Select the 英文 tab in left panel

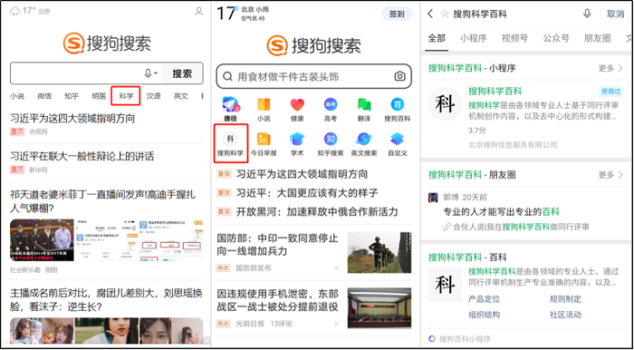pyautogui.click(x=181, y=96)
